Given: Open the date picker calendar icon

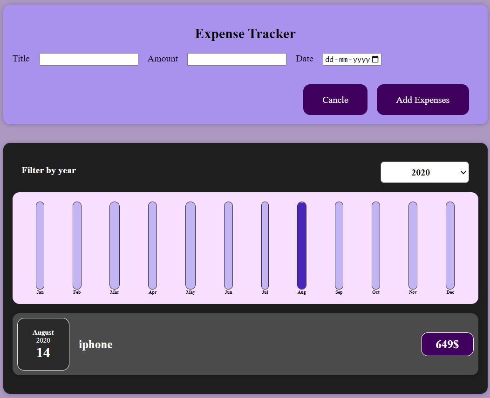Looking at the screenshot, I should tap(375, 59).
